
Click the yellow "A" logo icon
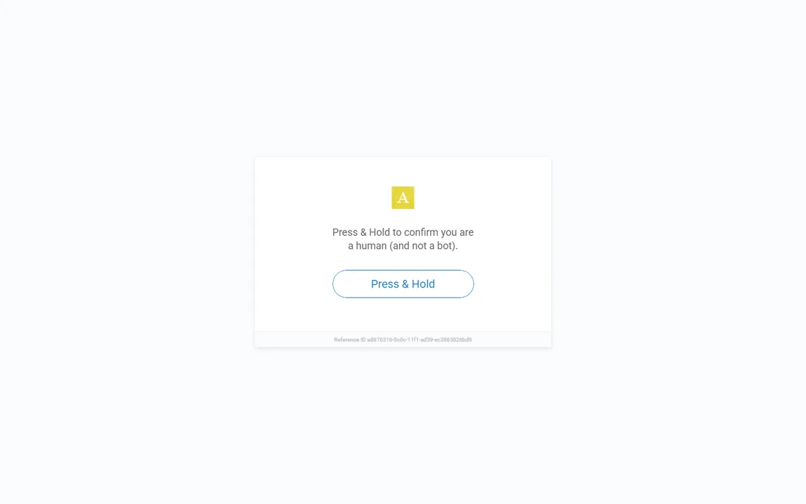click(x=403, y=198)
